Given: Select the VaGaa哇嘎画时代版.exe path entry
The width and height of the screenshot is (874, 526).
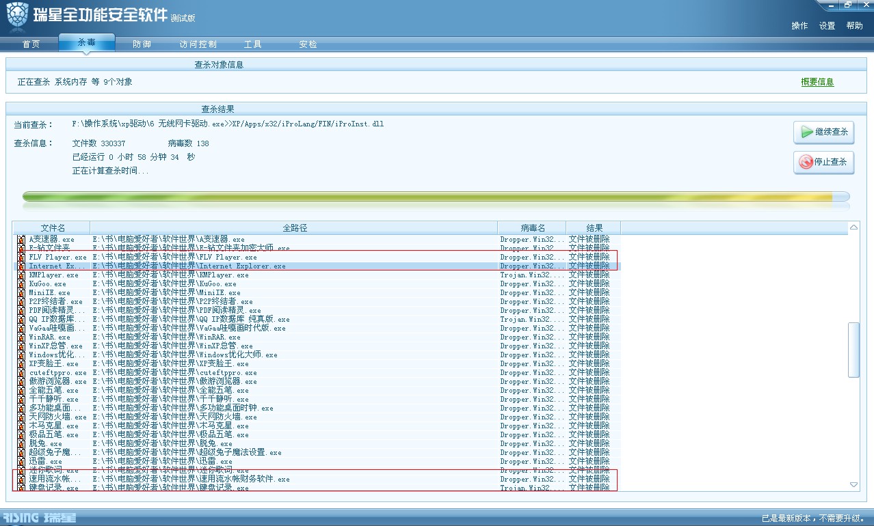Looking at the screenshot, I should (189, 329).
